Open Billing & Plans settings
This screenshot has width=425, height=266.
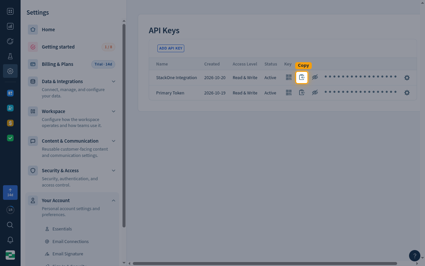[72, 64]
